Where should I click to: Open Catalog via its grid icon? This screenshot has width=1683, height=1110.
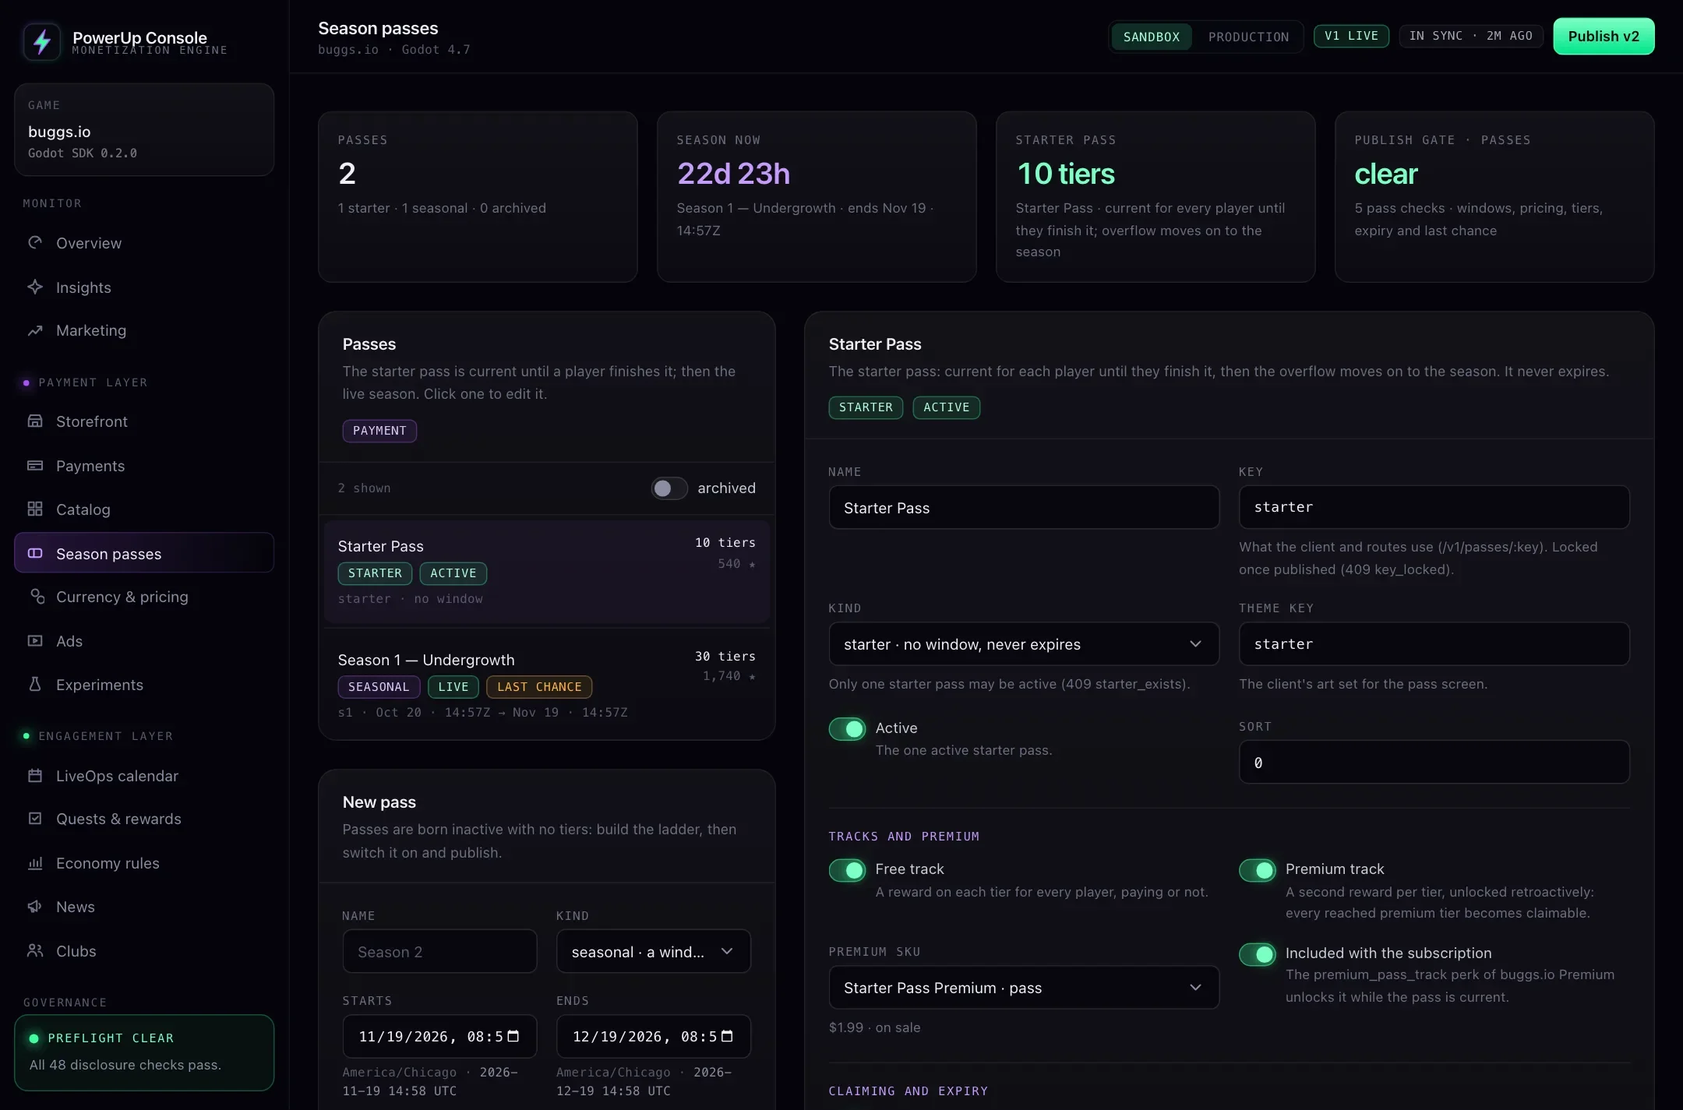click(x=35, y=509)
